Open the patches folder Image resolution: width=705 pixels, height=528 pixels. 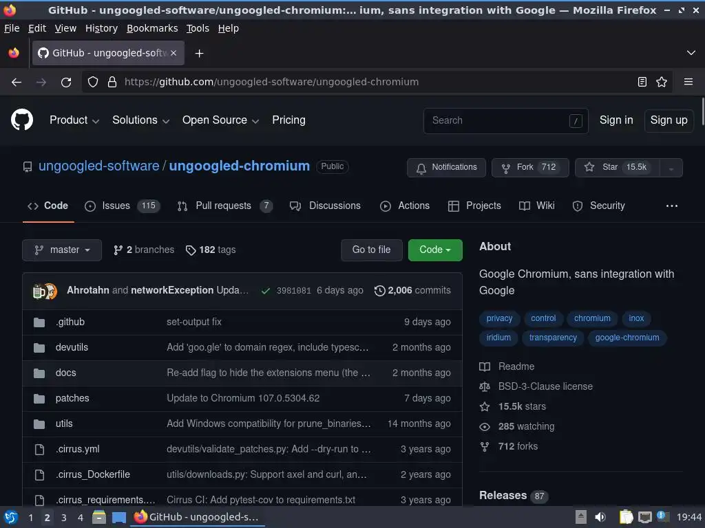tap(72, 398)
